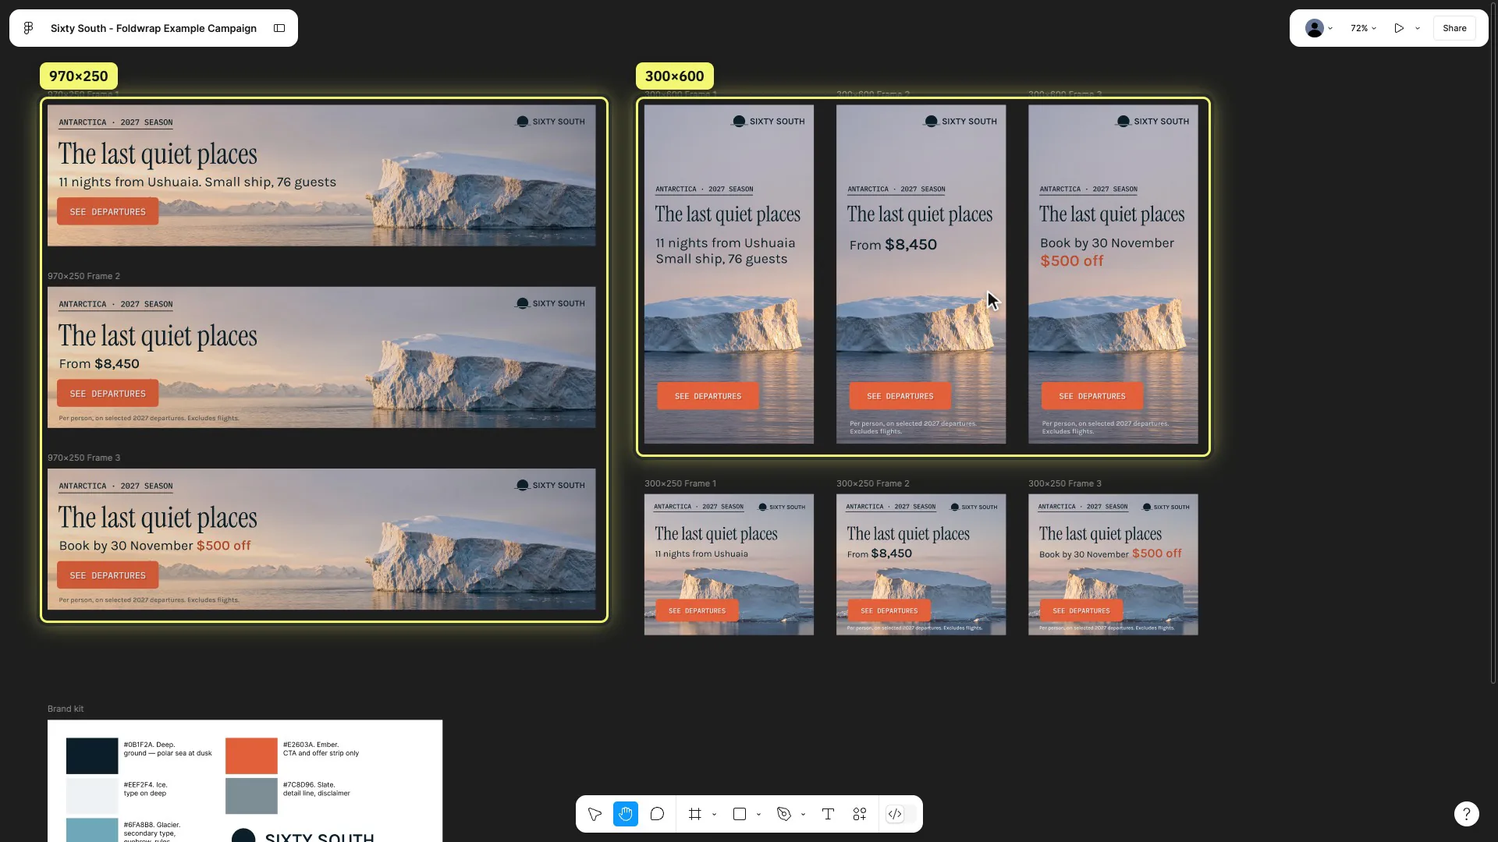1498x842 pixels.
Task: Open the Actions and components tool
Action: 860,814
